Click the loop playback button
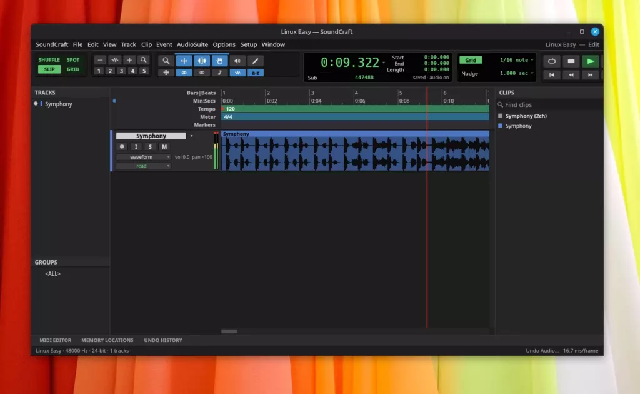This screenshot has height=394, width=640. click(552, 61)
